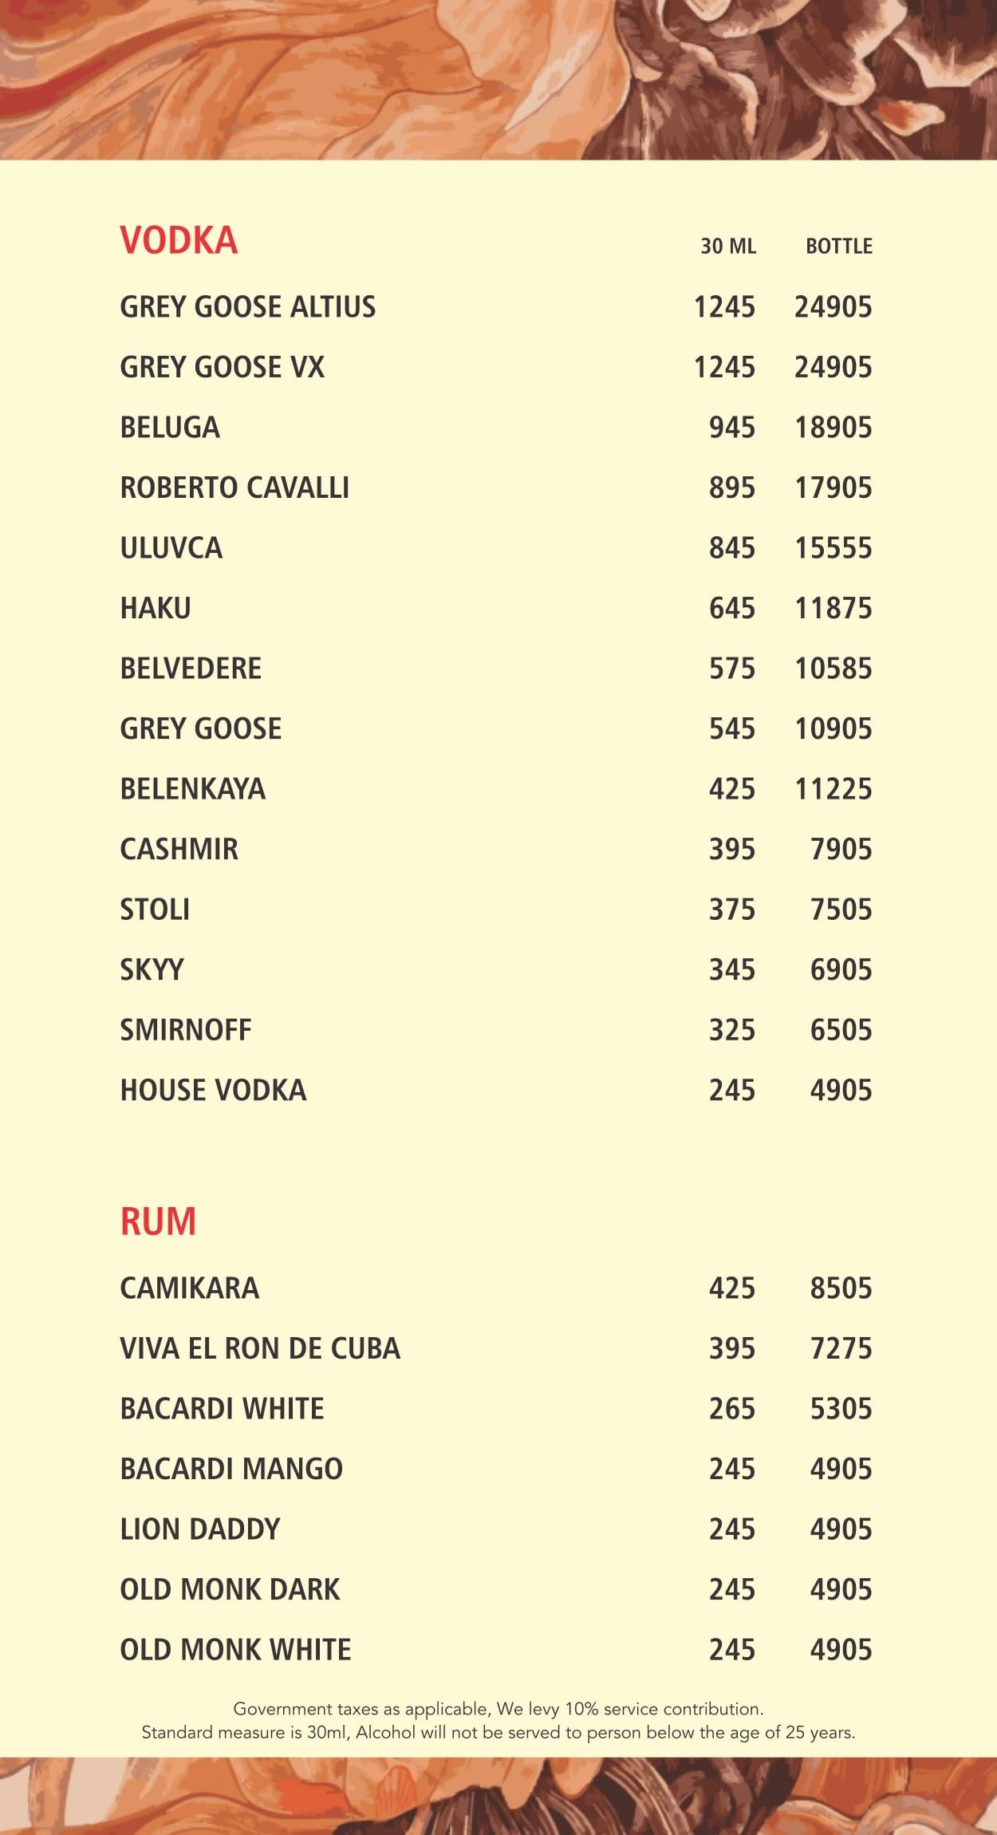The height and width of the screenshot is (1835, 997).
Task: Select the CASHMIR vodka entry
Action: (x=179, y=850)
